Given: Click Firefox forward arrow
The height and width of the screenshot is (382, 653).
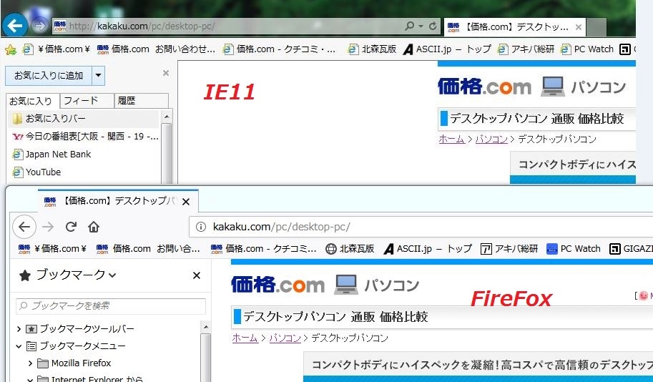Looking at the screenshot, I should 48,227.
